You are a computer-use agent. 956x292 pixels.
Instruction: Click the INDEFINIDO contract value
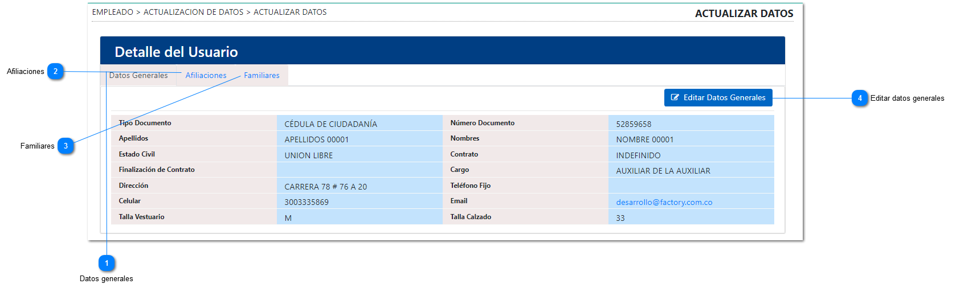pyautogui.click(x=638, y=155)
